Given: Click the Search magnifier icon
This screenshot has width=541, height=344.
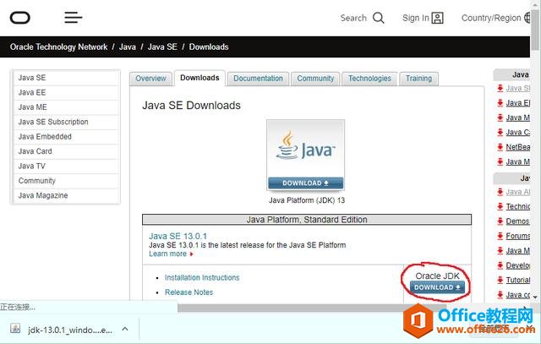Looking at the screenshot, I should point(379,18).
